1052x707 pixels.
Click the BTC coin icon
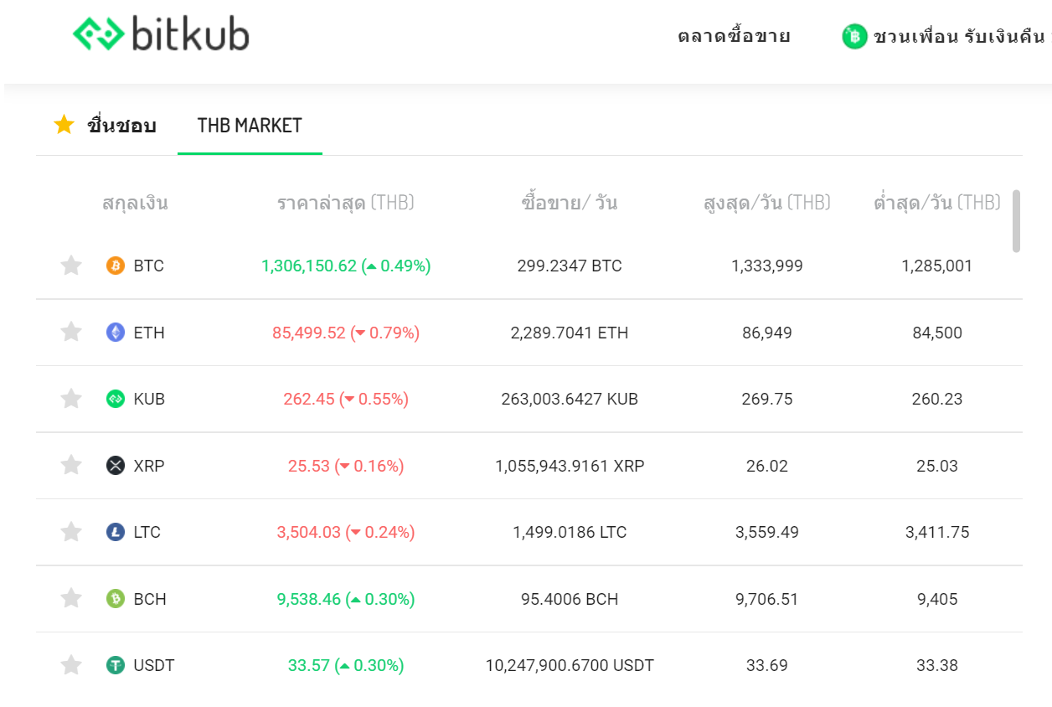click(116, 266)
